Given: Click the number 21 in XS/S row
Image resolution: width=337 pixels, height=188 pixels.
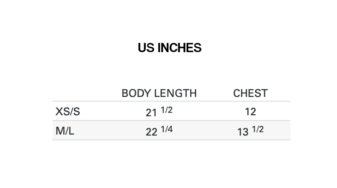Looking at the screenshot, I should tap(151, 113).
